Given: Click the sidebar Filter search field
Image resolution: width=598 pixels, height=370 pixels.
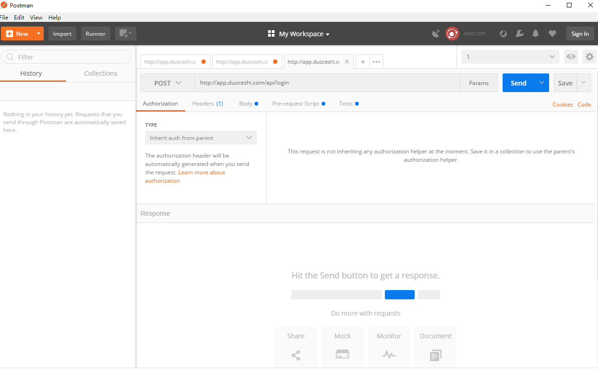Looking at the screenshot, I should pos(66,57).
